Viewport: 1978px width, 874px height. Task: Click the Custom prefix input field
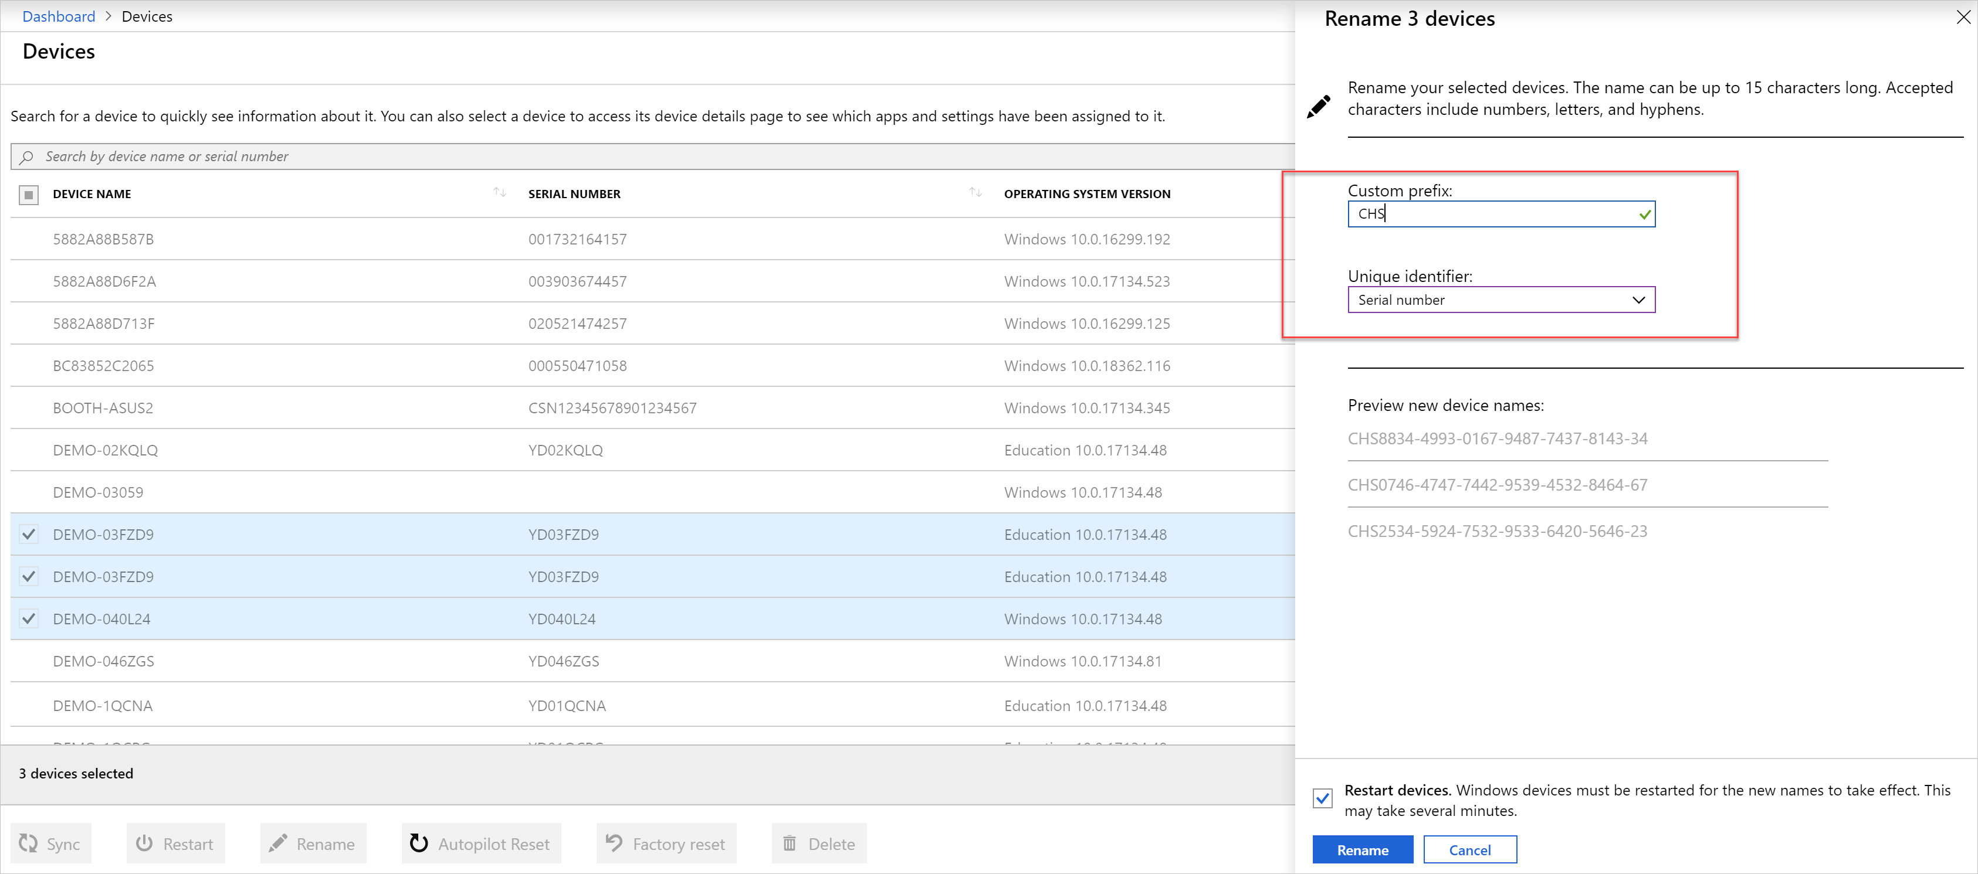(1501, 214)
